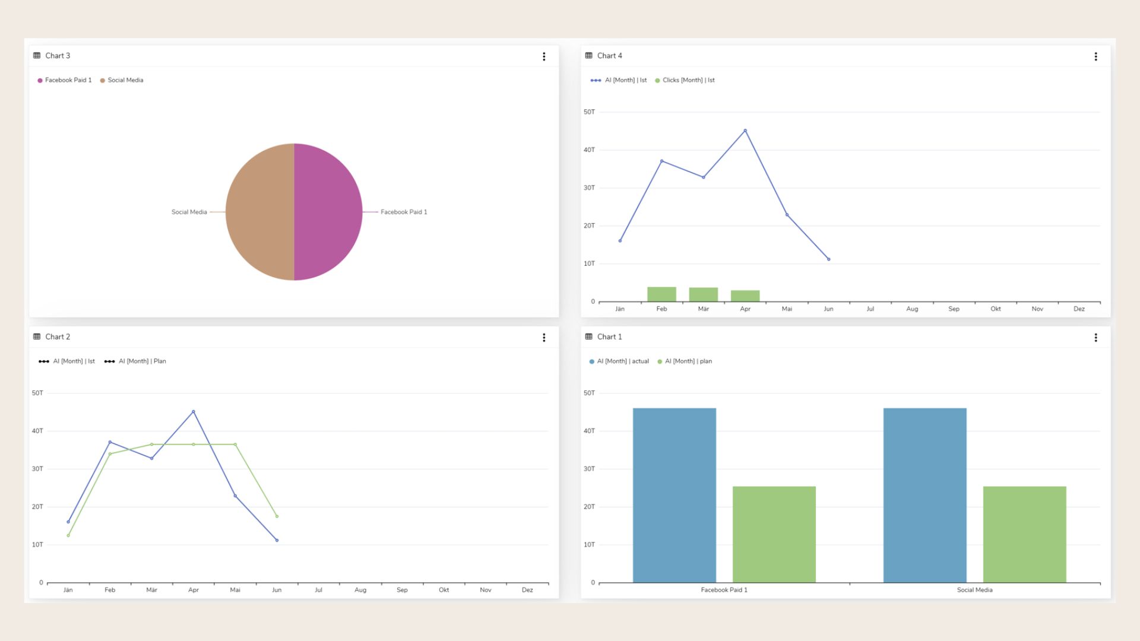Click the table icon beside the Chart 4 title

pos(588,55)
